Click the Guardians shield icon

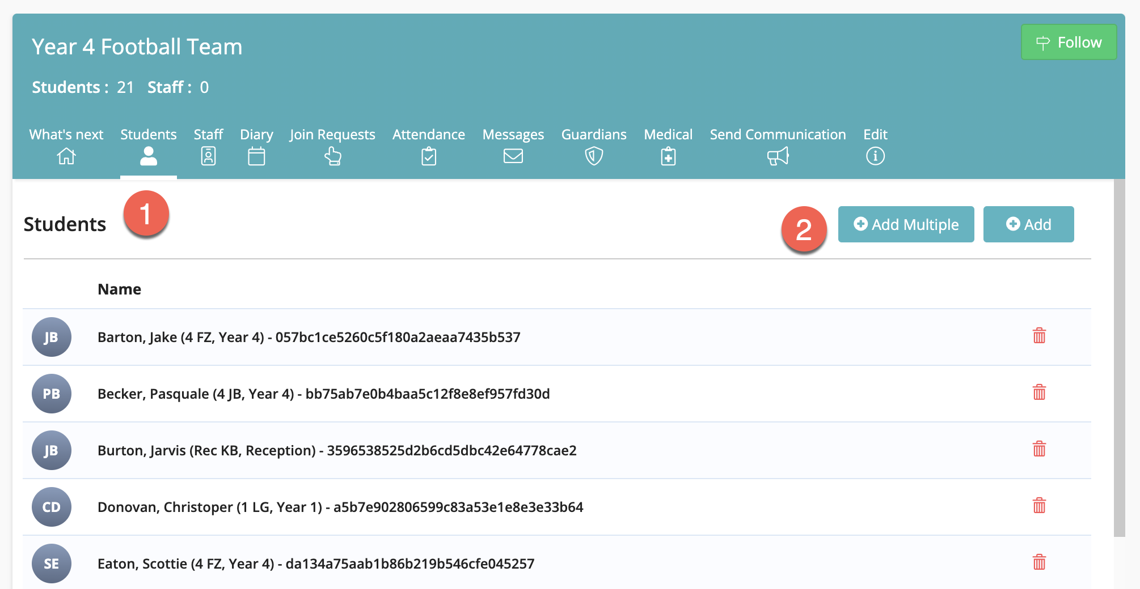[x=594, y=156]
